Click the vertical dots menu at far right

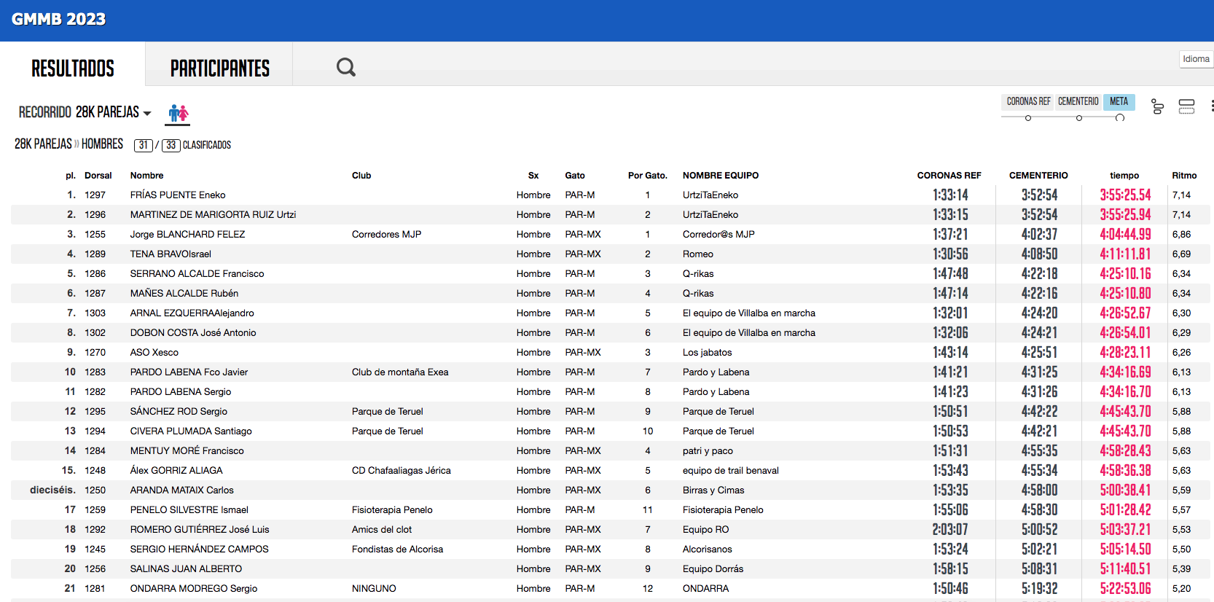click(1211, 106)
